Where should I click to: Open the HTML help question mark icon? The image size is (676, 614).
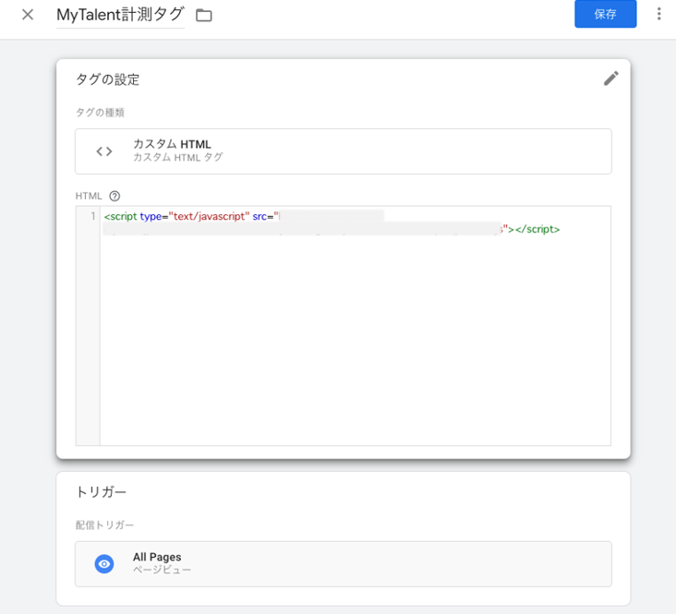[115, 196]
